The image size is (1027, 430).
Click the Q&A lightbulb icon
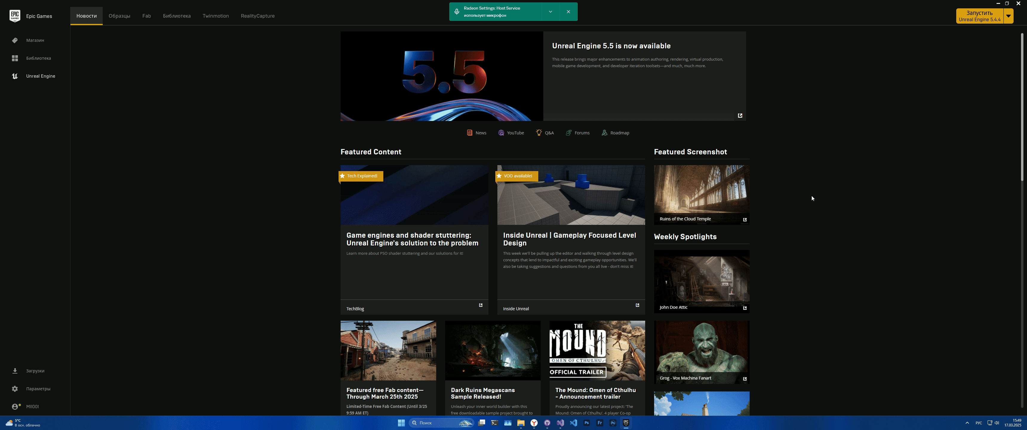[539, 133]
